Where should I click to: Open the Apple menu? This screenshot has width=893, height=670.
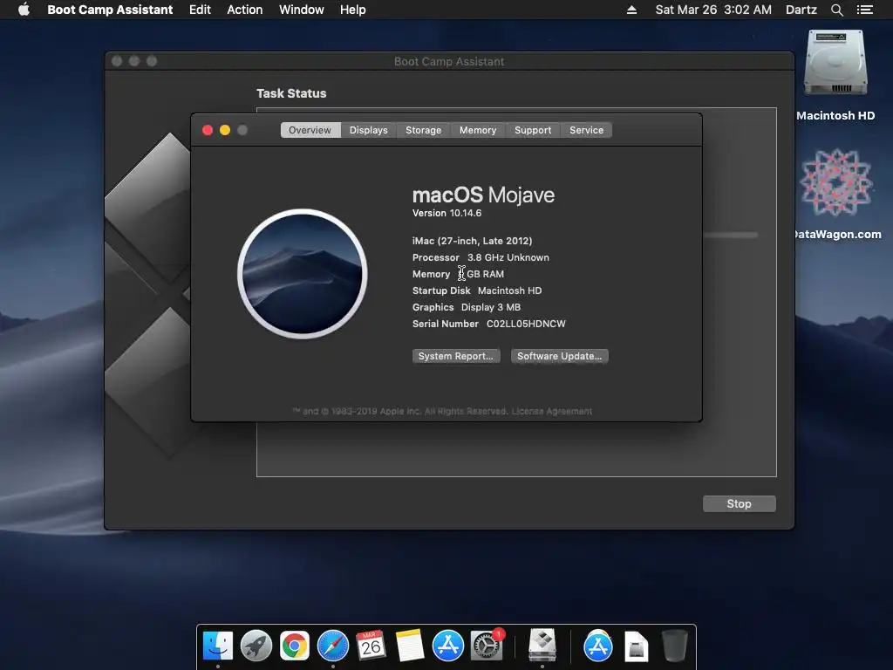pyautogui.click(x=24, y=10)
